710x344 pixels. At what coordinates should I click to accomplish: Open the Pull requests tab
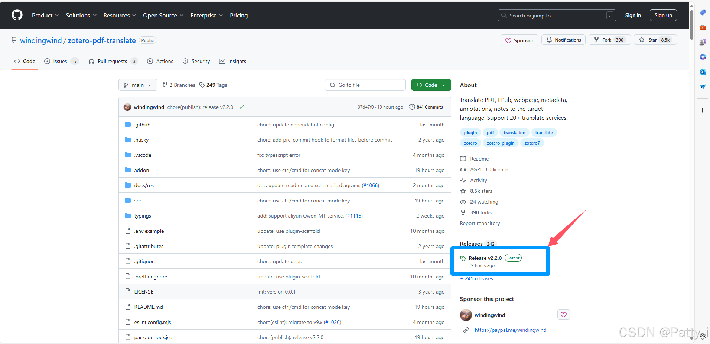[x=113, y=61]
